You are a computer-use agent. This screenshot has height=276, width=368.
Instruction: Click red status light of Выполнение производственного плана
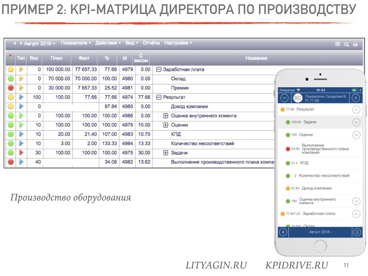[x=11, y=162]
